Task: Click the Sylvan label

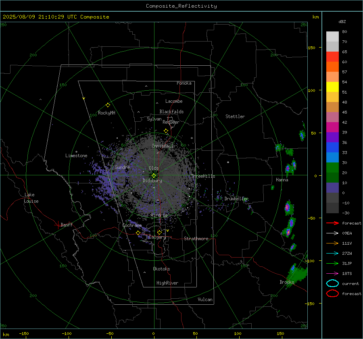Action: coord(154,119)
